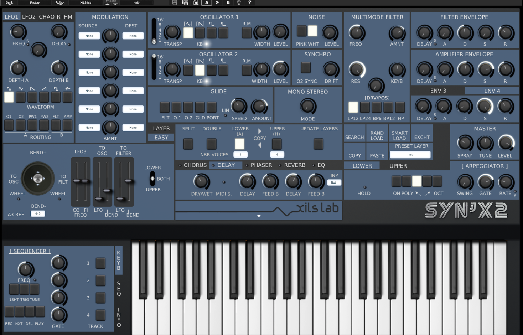523x335 pixels.
Task: Open the delay INP Both dropdown
Action: (x=334, y=182)
